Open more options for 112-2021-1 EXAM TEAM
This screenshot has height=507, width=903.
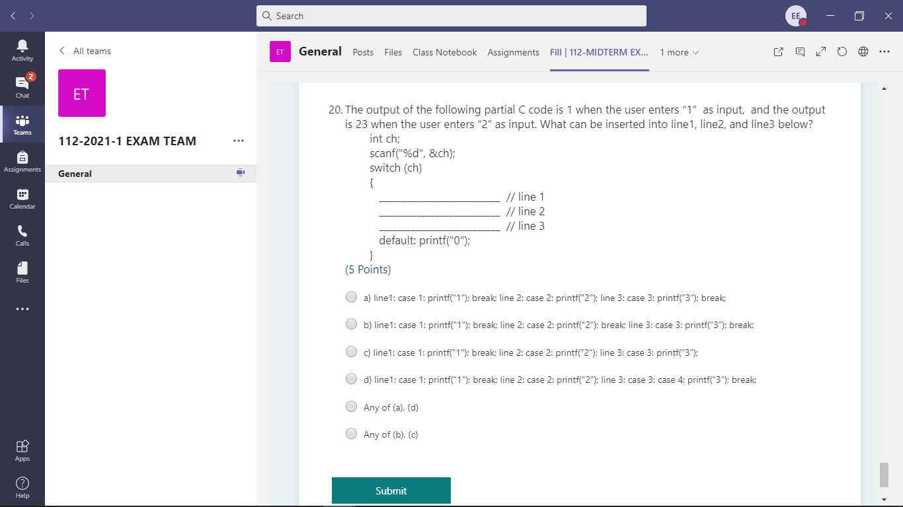239,141
